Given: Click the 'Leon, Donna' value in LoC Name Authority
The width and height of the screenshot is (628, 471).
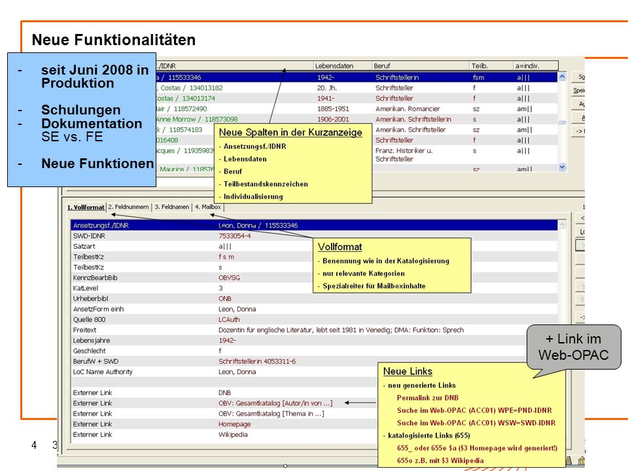Looking at the screenshot, I should [237, 372].
